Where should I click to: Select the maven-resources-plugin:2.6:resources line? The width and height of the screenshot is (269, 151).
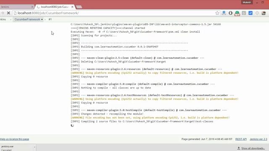[x=146, y=69]
